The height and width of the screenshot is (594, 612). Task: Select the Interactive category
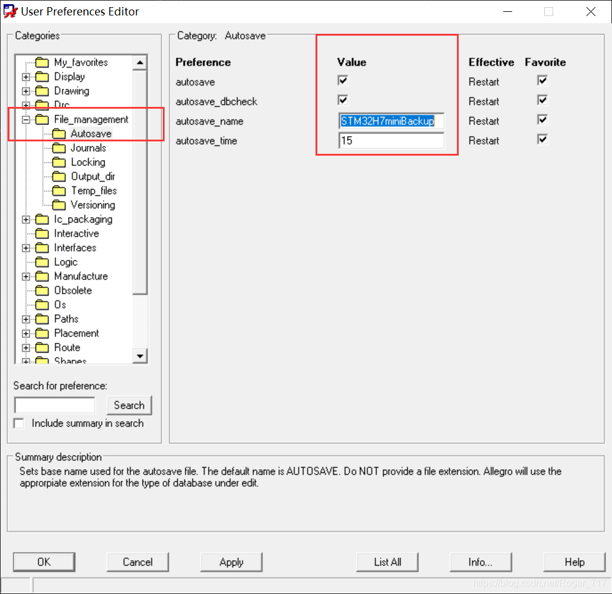76,233
